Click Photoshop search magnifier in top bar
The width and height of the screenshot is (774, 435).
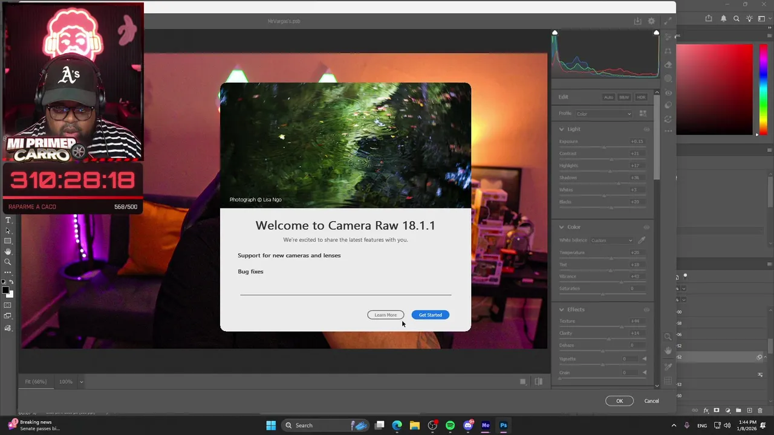pyautogui.click(x=737, y=19)
